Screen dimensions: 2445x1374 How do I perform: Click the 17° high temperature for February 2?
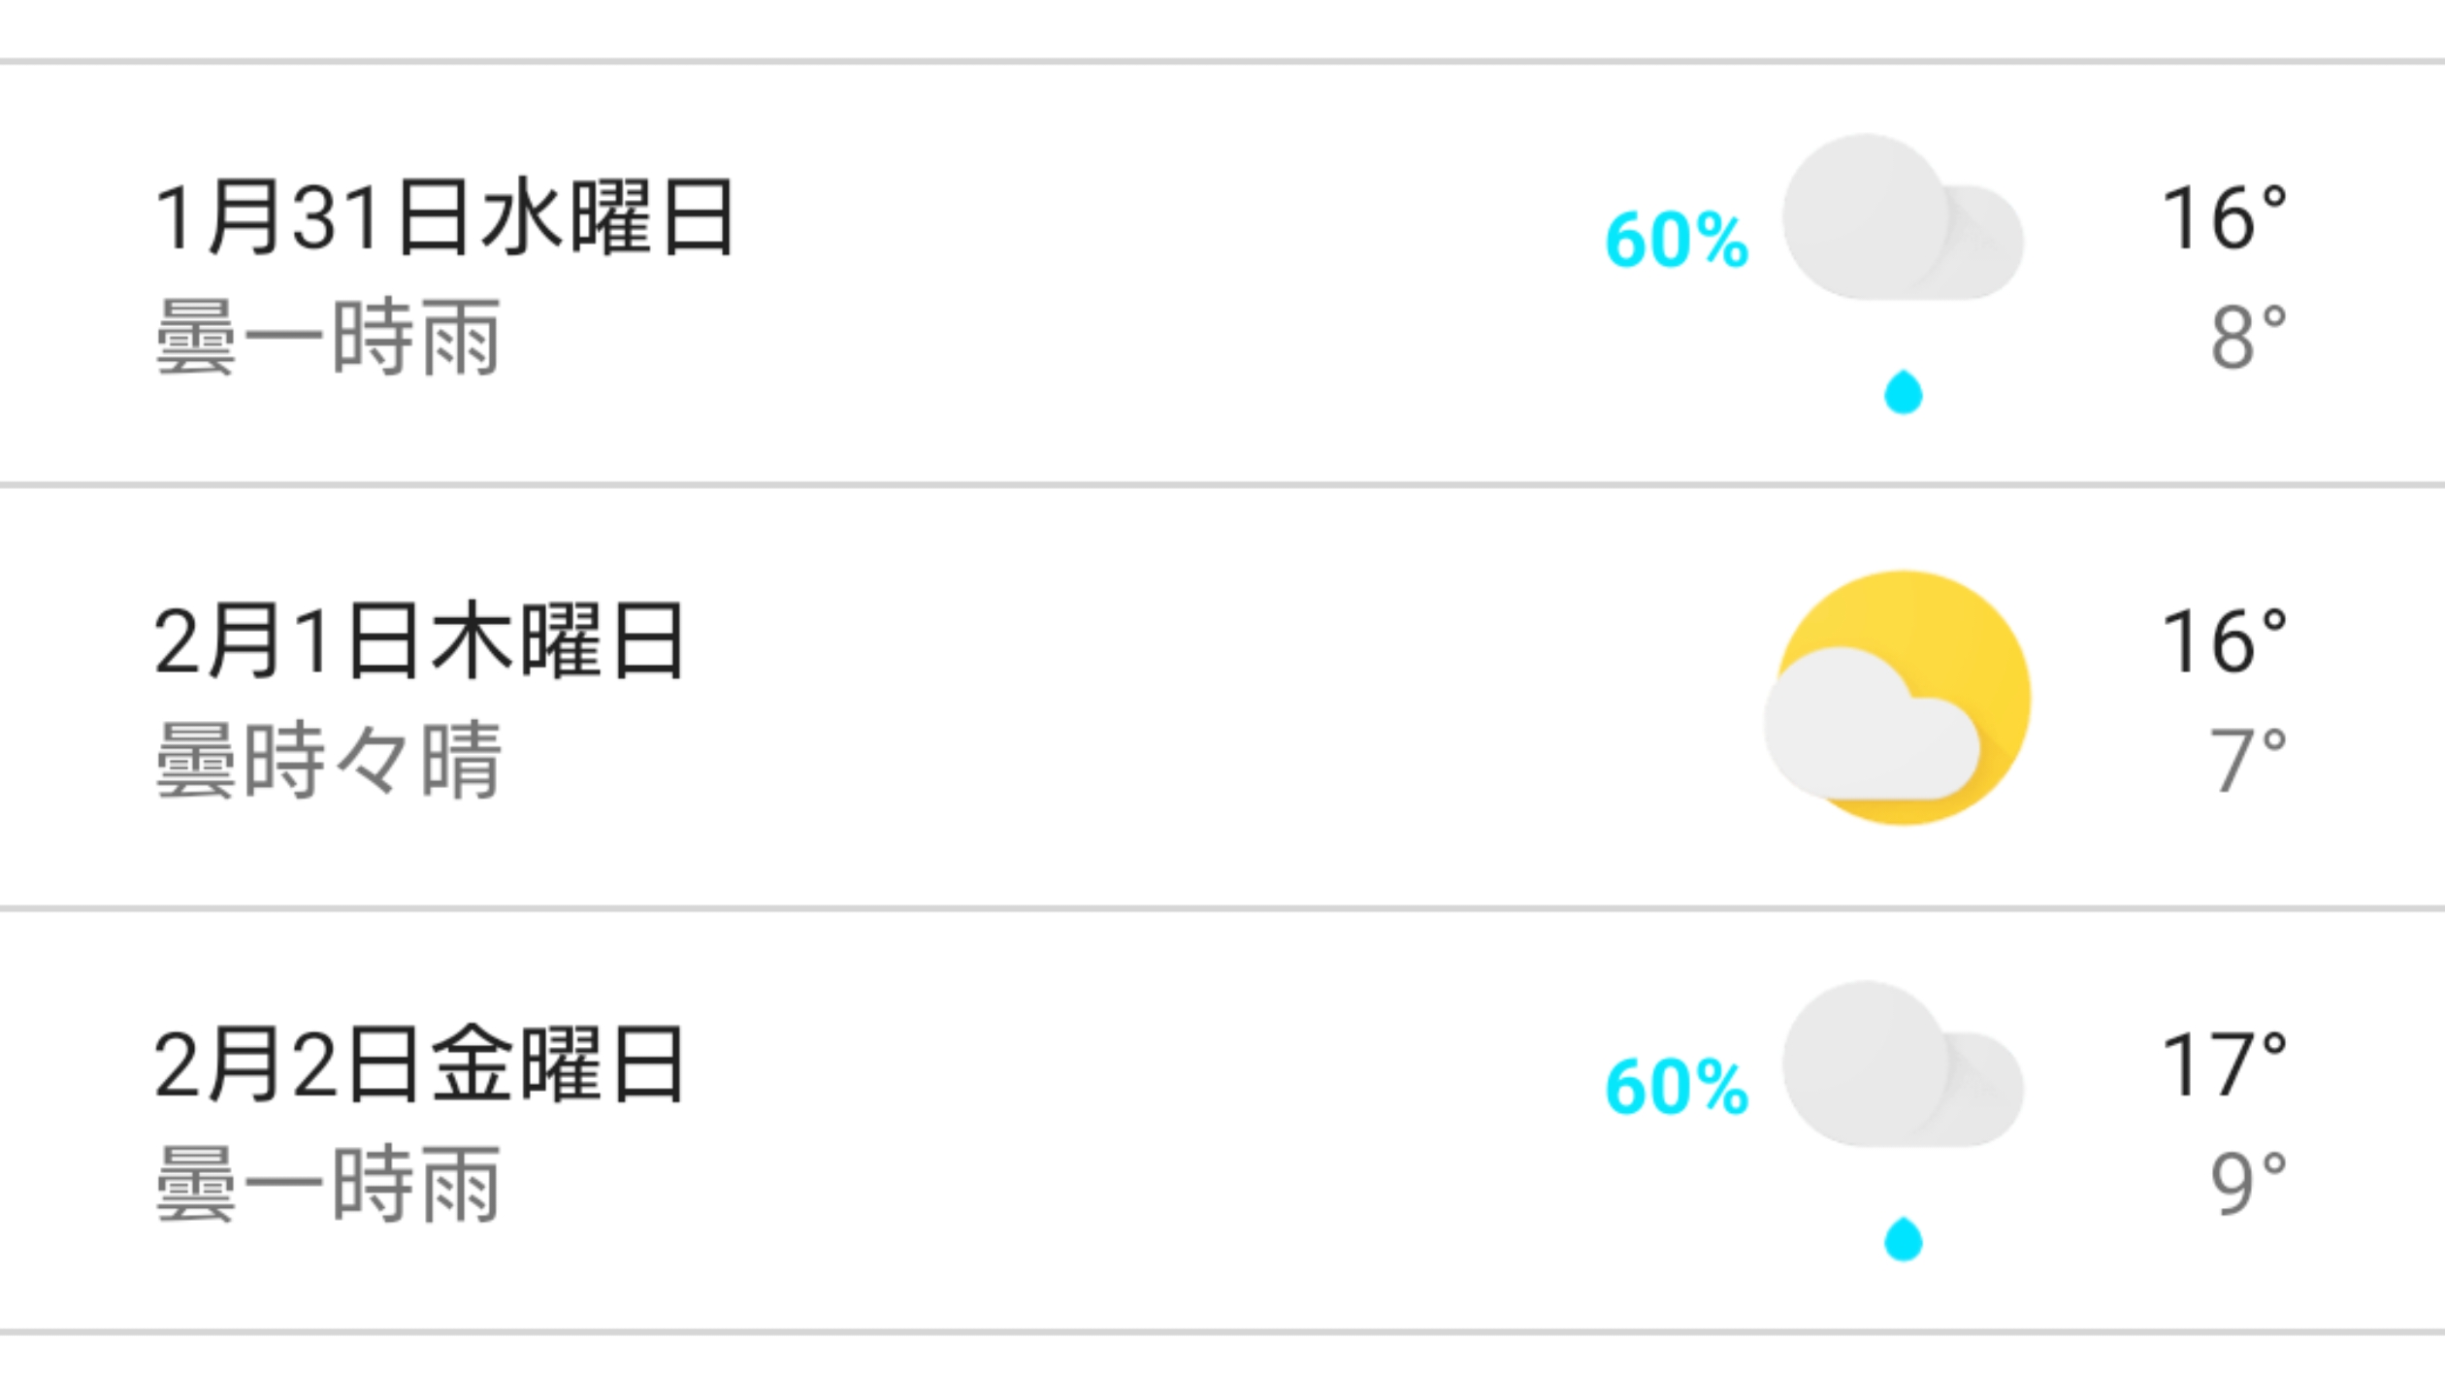pyautogui.click(x=2224, y=1064)
